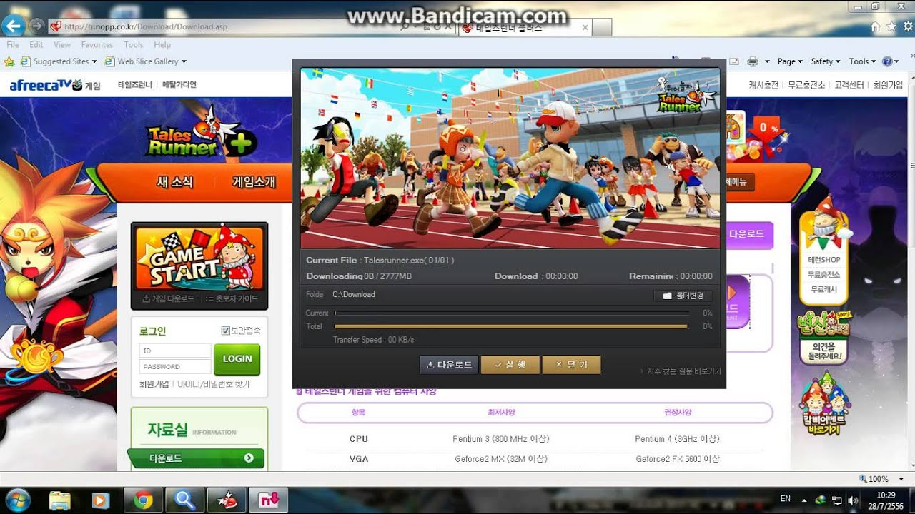
Task: Open the Help menu
Action: pos(162,44)
